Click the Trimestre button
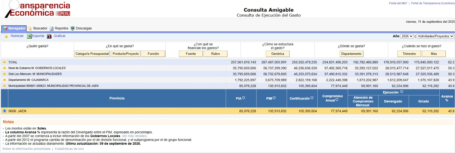455x153 pixels. 409,54
